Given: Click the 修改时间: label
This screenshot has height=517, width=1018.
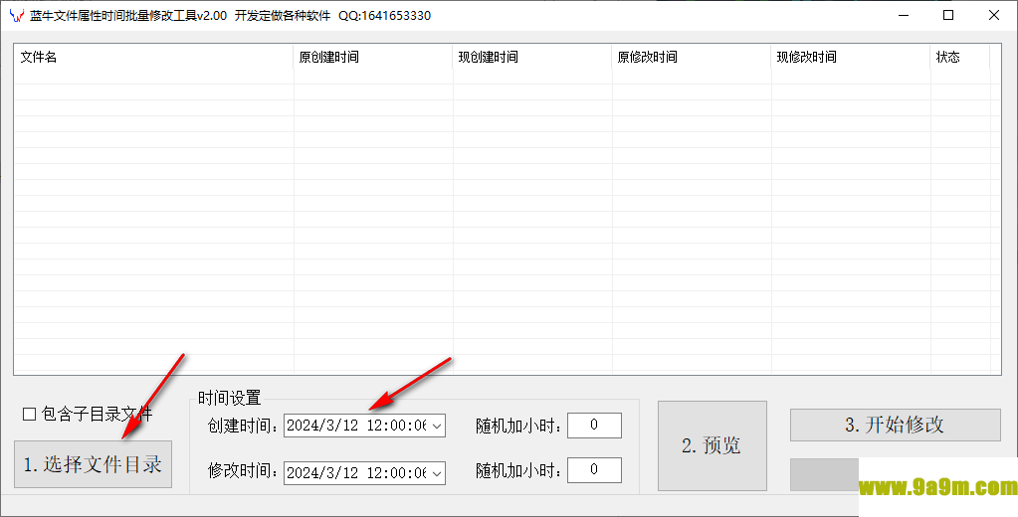Looking at the screenshot, I should pos(245,470).
